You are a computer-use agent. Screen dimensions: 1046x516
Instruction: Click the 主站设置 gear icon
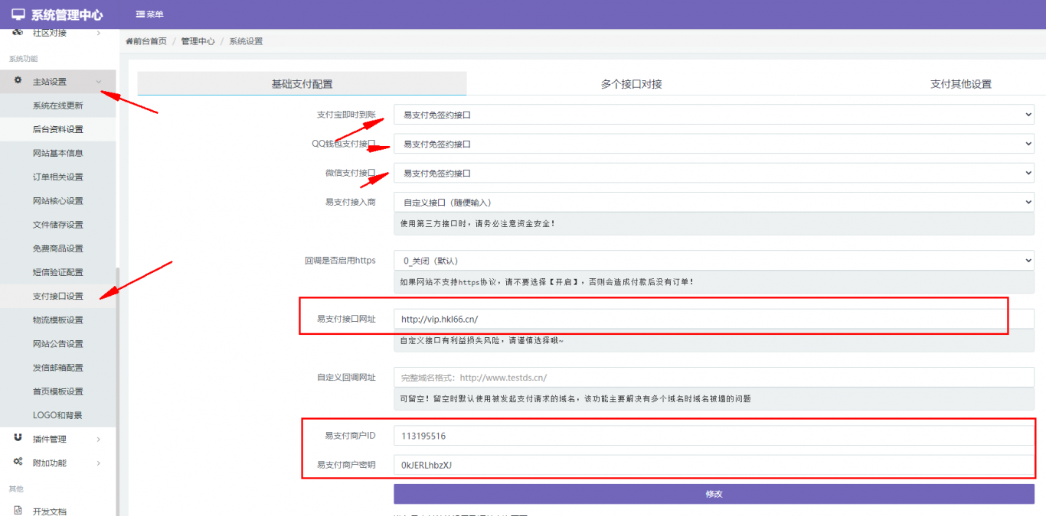pyautogui.click(x=18, y=81)
